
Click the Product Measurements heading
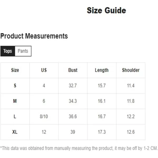[34, 36]
